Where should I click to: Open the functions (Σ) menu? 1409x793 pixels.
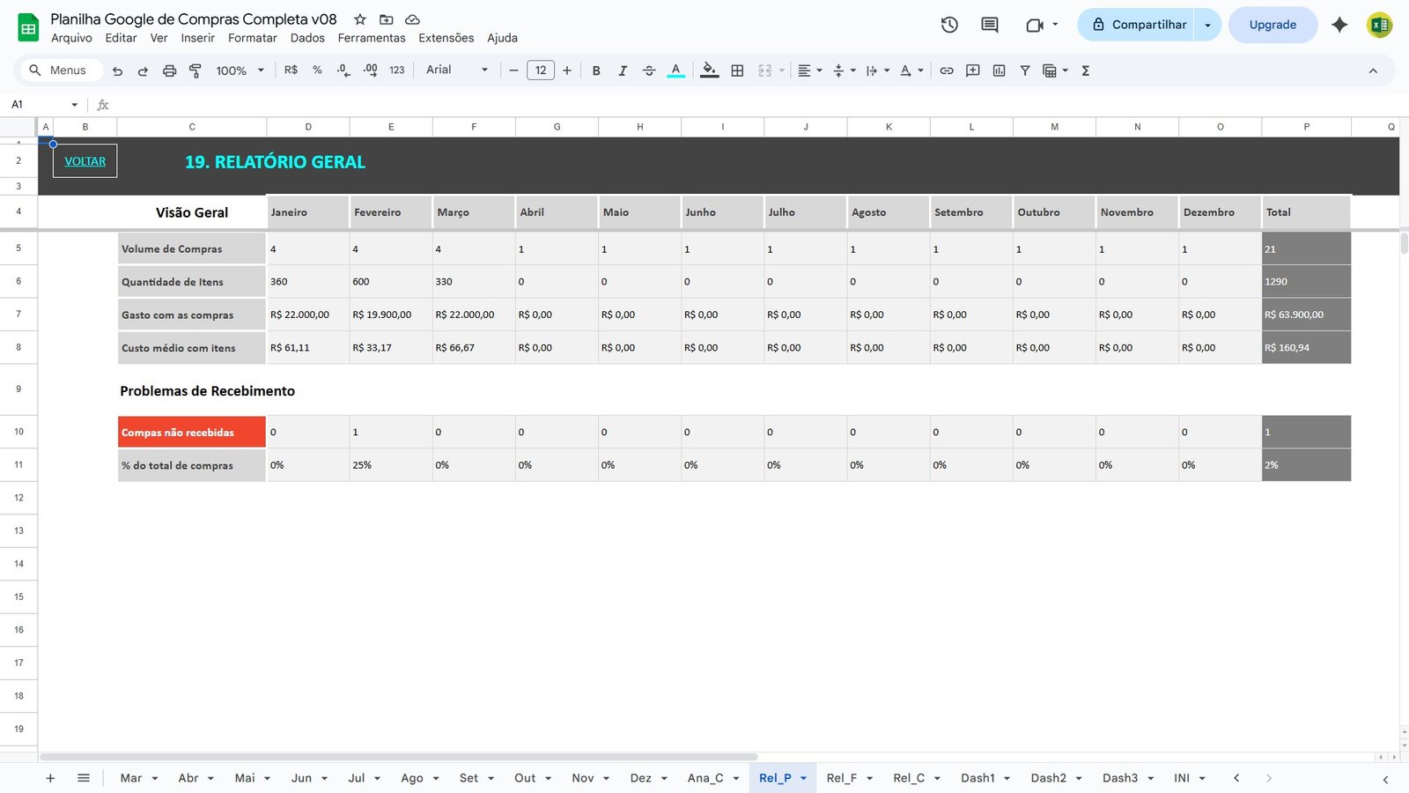(x=1086, y=70)
